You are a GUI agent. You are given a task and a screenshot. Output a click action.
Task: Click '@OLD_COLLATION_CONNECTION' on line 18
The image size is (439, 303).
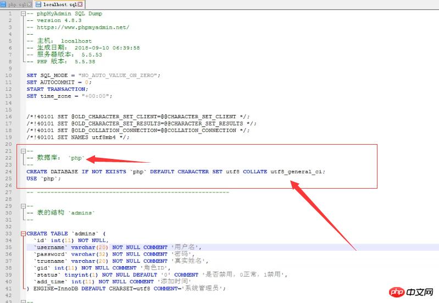coord(114,130)
